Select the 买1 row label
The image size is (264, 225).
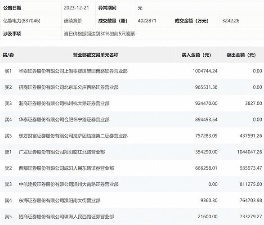coord(8,71)
